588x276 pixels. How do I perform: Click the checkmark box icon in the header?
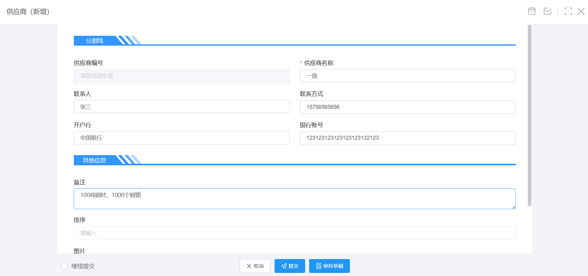[x=548, y=11]
